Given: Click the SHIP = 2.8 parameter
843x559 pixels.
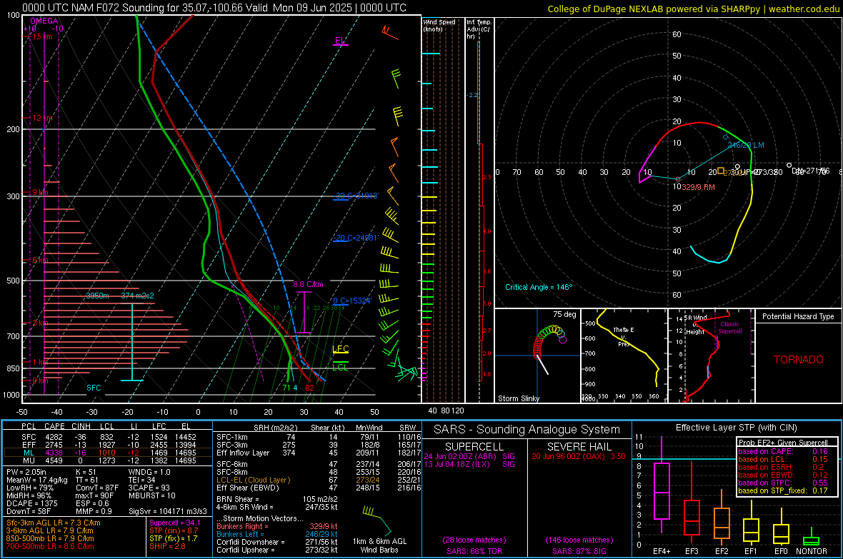Looking at the screenshot, I should (167, 546).
